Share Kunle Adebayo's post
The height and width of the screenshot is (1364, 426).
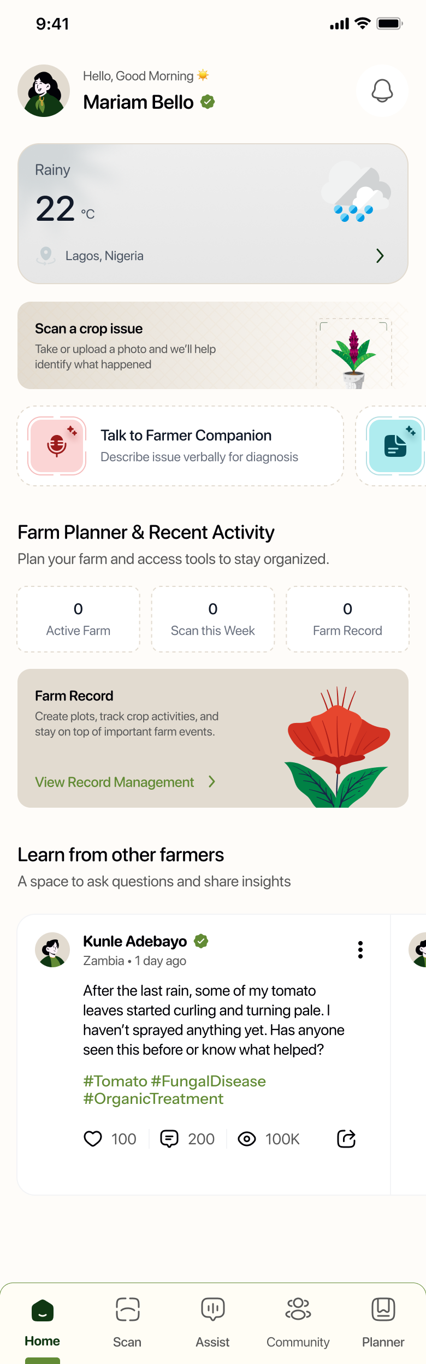tap(346, 1139)
